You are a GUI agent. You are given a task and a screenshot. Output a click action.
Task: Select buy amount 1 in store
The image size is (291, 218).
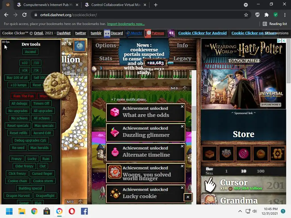[226, 171]
